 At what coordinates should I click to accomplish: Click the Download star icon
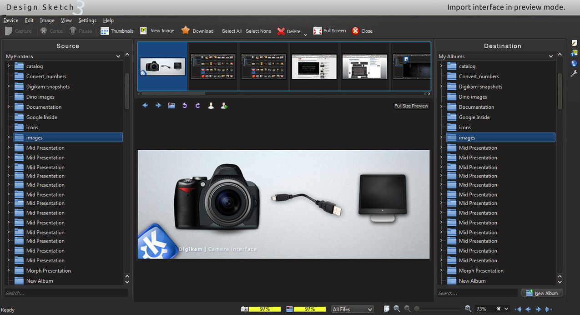coord(186,30)
